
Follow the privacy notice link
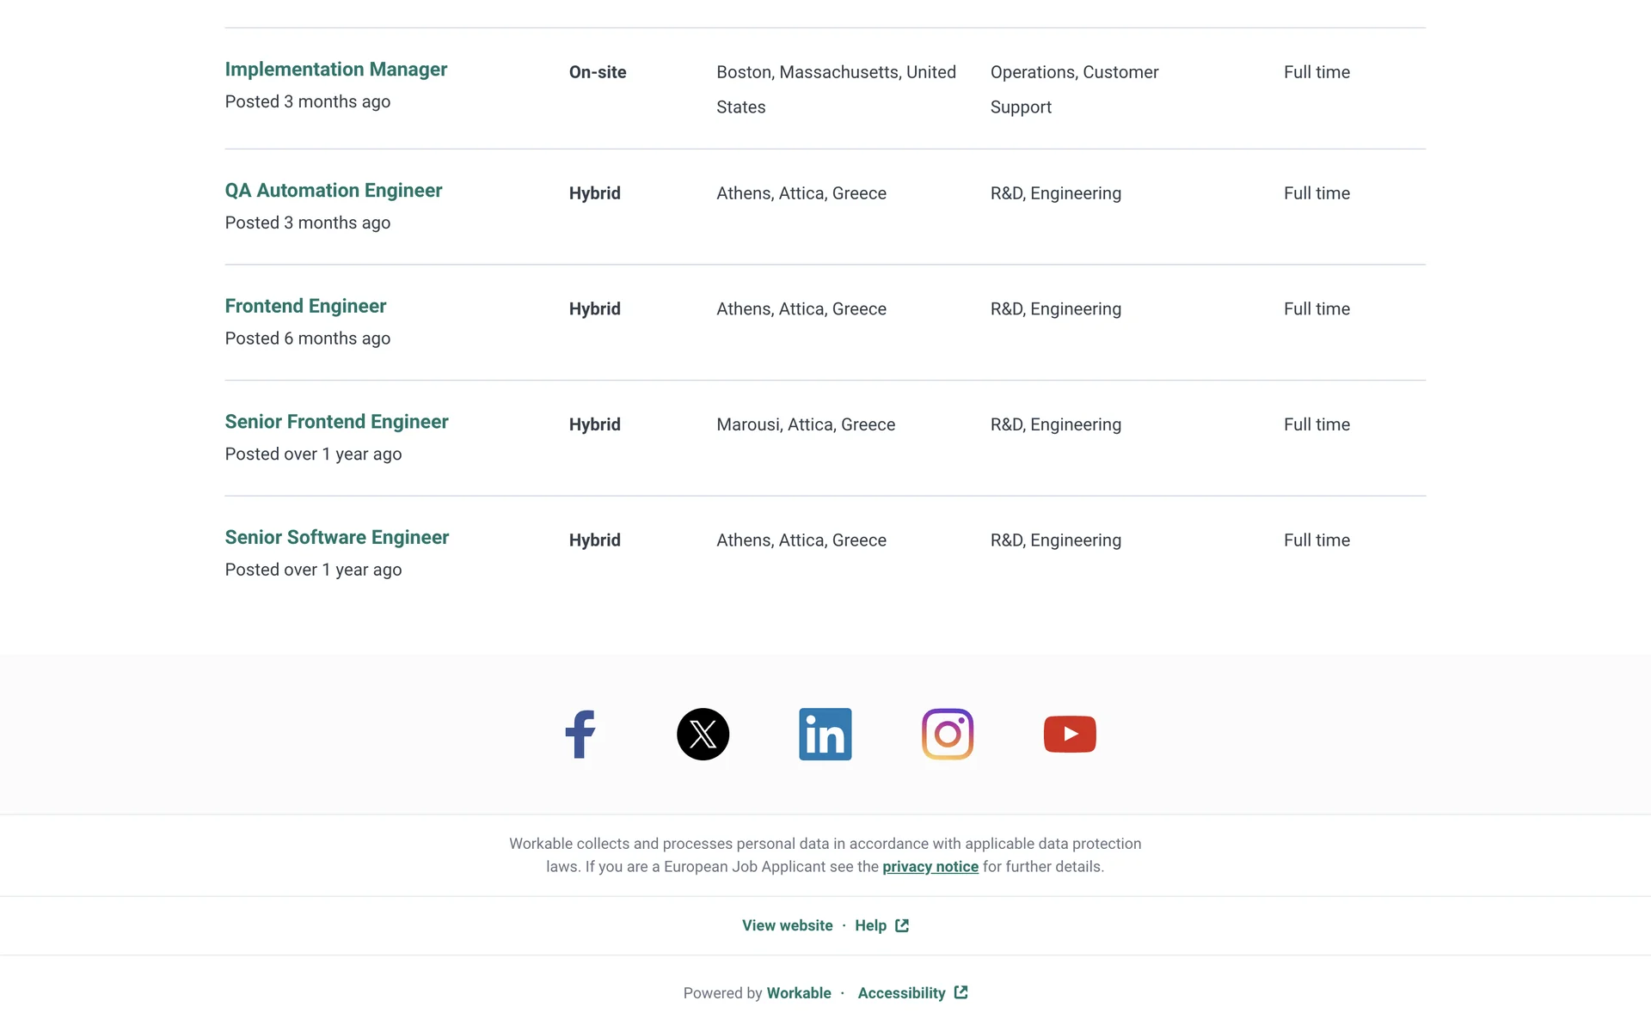(x=930, y=867)
